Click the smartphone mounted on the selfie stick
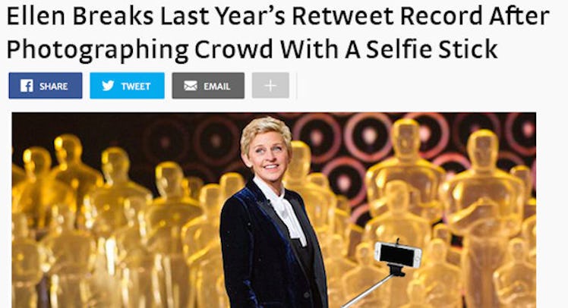This screenshot has width=568, height=308. tap(398, 254)
